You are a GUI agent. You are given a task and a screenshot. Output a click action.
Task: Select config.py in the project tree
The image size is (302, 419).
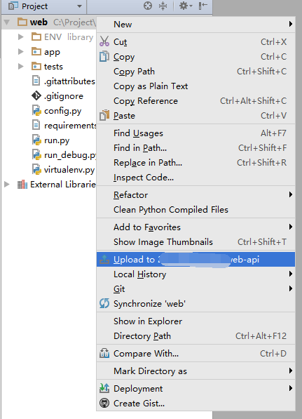pos(62,111)
